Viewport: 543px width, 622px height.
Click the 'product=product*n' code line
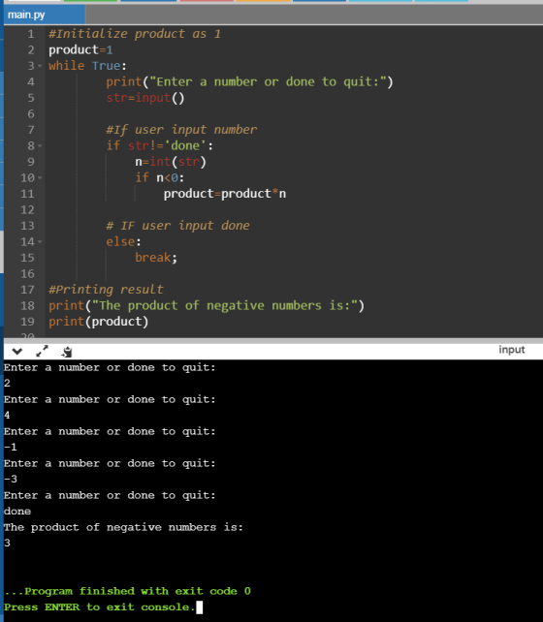(225, 194)
